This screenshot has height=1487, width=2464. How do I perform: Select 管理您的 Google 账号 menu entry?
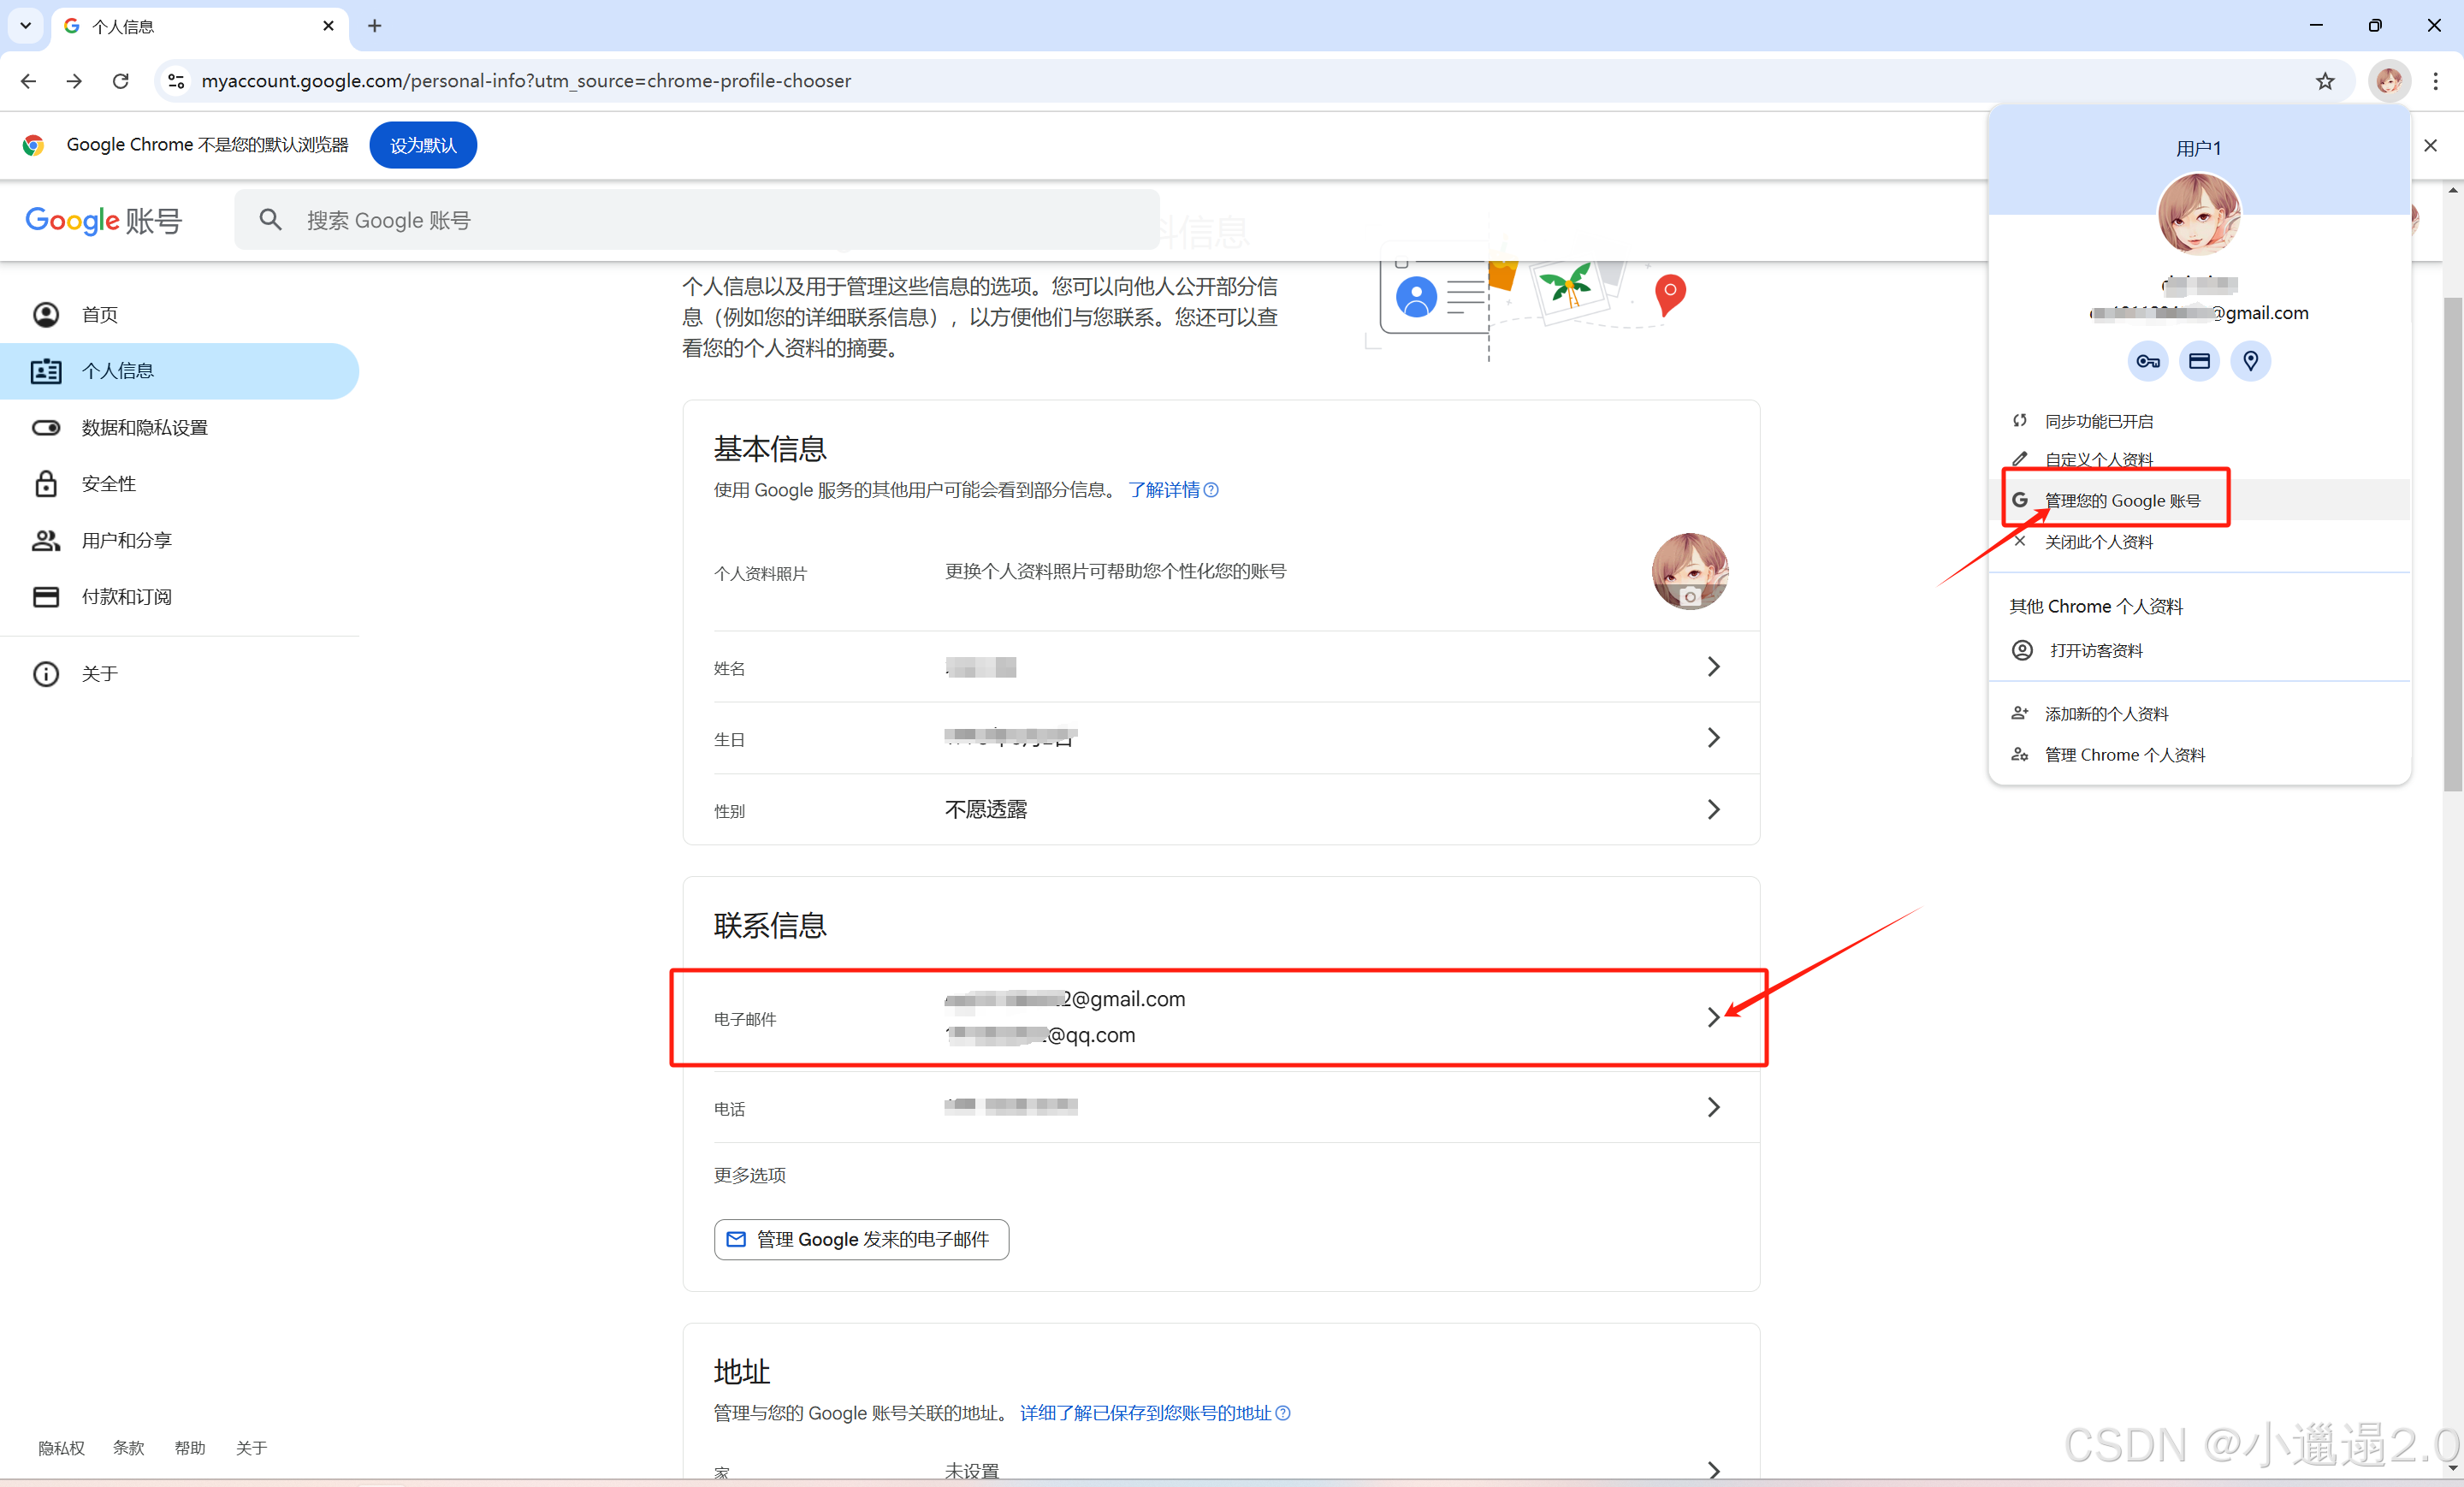pos(2122,501)
